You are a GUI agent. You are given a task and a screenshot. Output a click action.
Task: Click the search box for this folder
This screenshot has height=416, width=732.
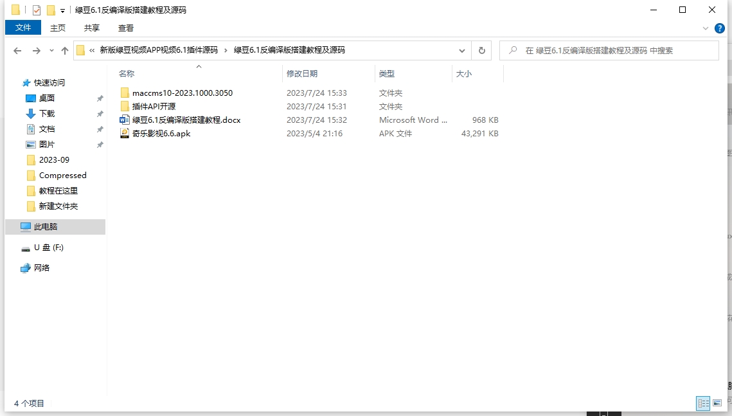(x=609, y=50)
